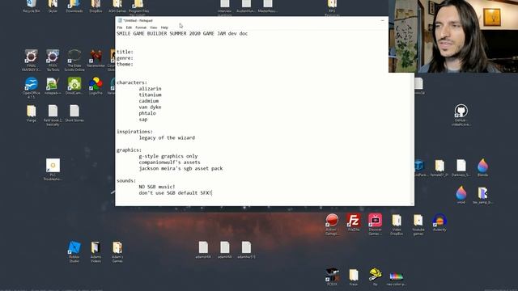This screenshot has height=291, width=518.
Task: Select the Youtube games folder
Action: 418,224
